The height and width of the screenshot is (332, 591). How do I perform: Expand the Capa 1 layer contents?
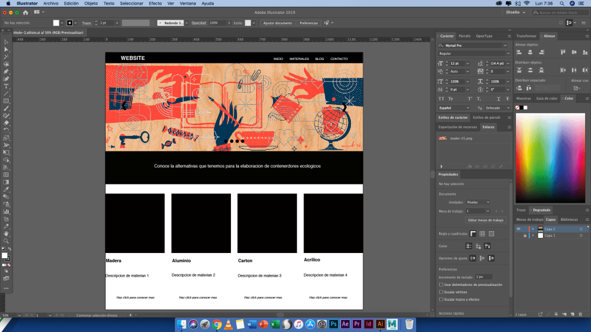click(x=533, y=236)
